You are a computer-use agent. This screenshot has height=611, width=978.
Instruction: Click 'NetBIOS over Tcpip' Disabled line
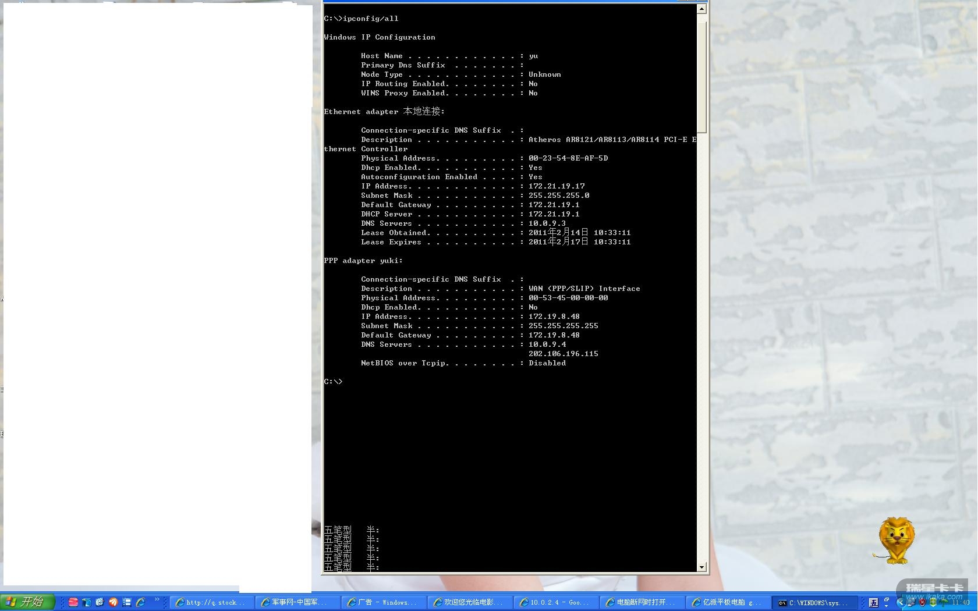463,363
